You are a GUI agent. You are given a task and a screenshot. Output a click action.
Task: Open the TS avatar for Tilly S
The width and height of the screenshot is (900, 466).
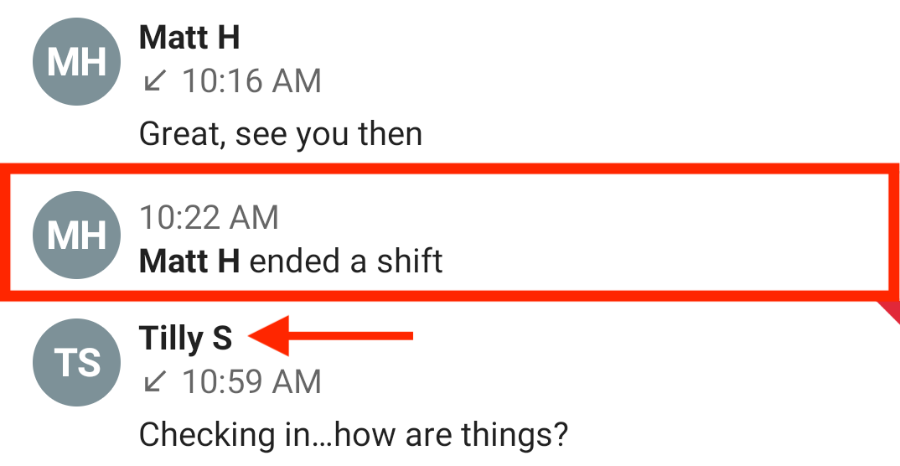tap(77, 363)
